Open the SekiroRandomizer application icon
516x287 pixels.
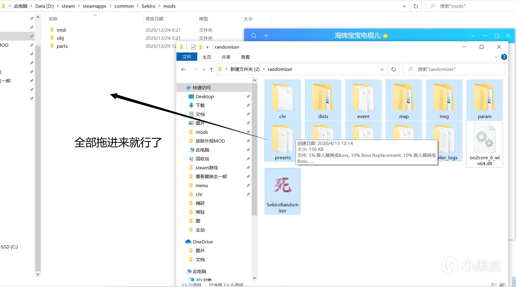coord(283,186)
